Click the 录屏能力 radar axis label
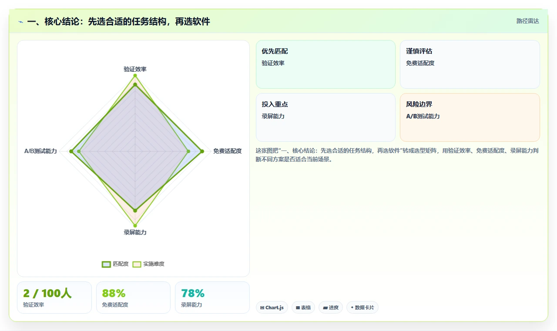 pyautogui.click(x=135, y=232)
